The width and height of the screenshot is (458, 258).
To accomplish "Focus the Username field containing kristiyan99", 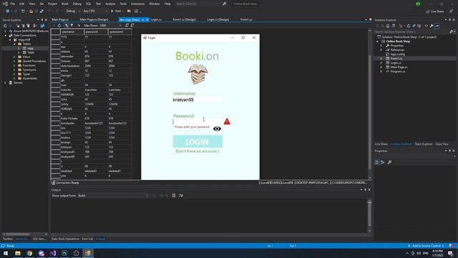I will pyautogui.click(x=198, y=100).
